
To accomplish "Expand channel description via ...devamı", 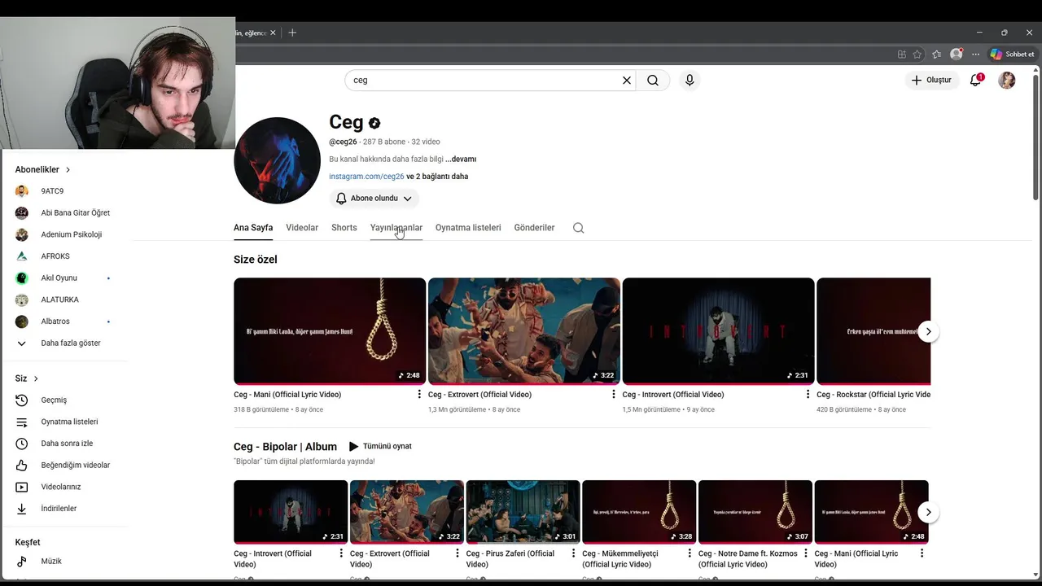I will 461,160.
